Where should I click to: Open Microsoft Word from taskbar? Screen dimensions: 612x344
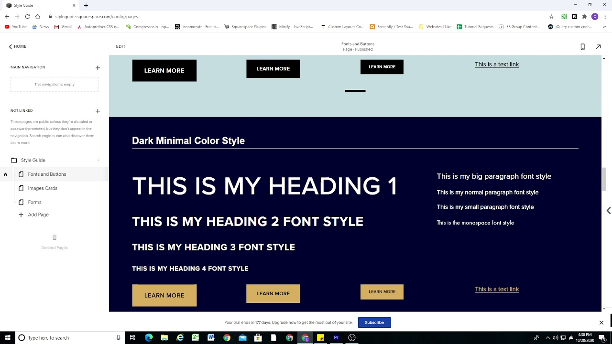[211, 338]
